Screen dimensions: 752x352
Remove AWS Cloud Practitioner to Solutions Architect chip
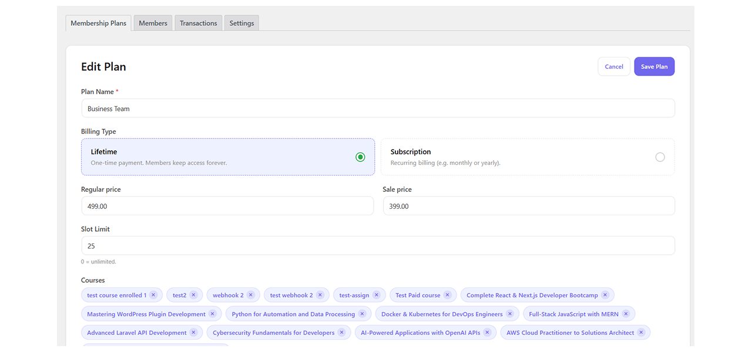[641, 333]
